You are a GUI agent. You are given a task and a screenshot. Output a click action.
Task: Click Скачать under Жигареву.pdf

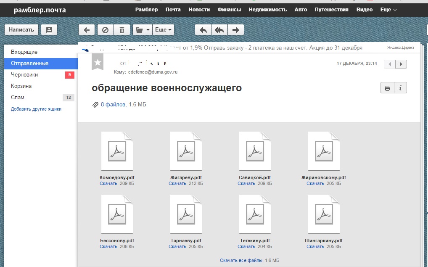177,183
